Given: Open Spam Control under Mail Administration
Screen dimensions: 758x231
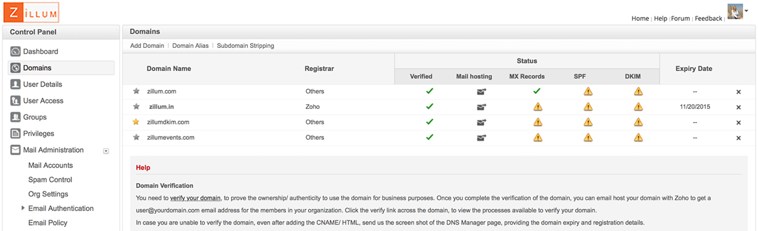Looking at the screenshot, I should [50, 179].
